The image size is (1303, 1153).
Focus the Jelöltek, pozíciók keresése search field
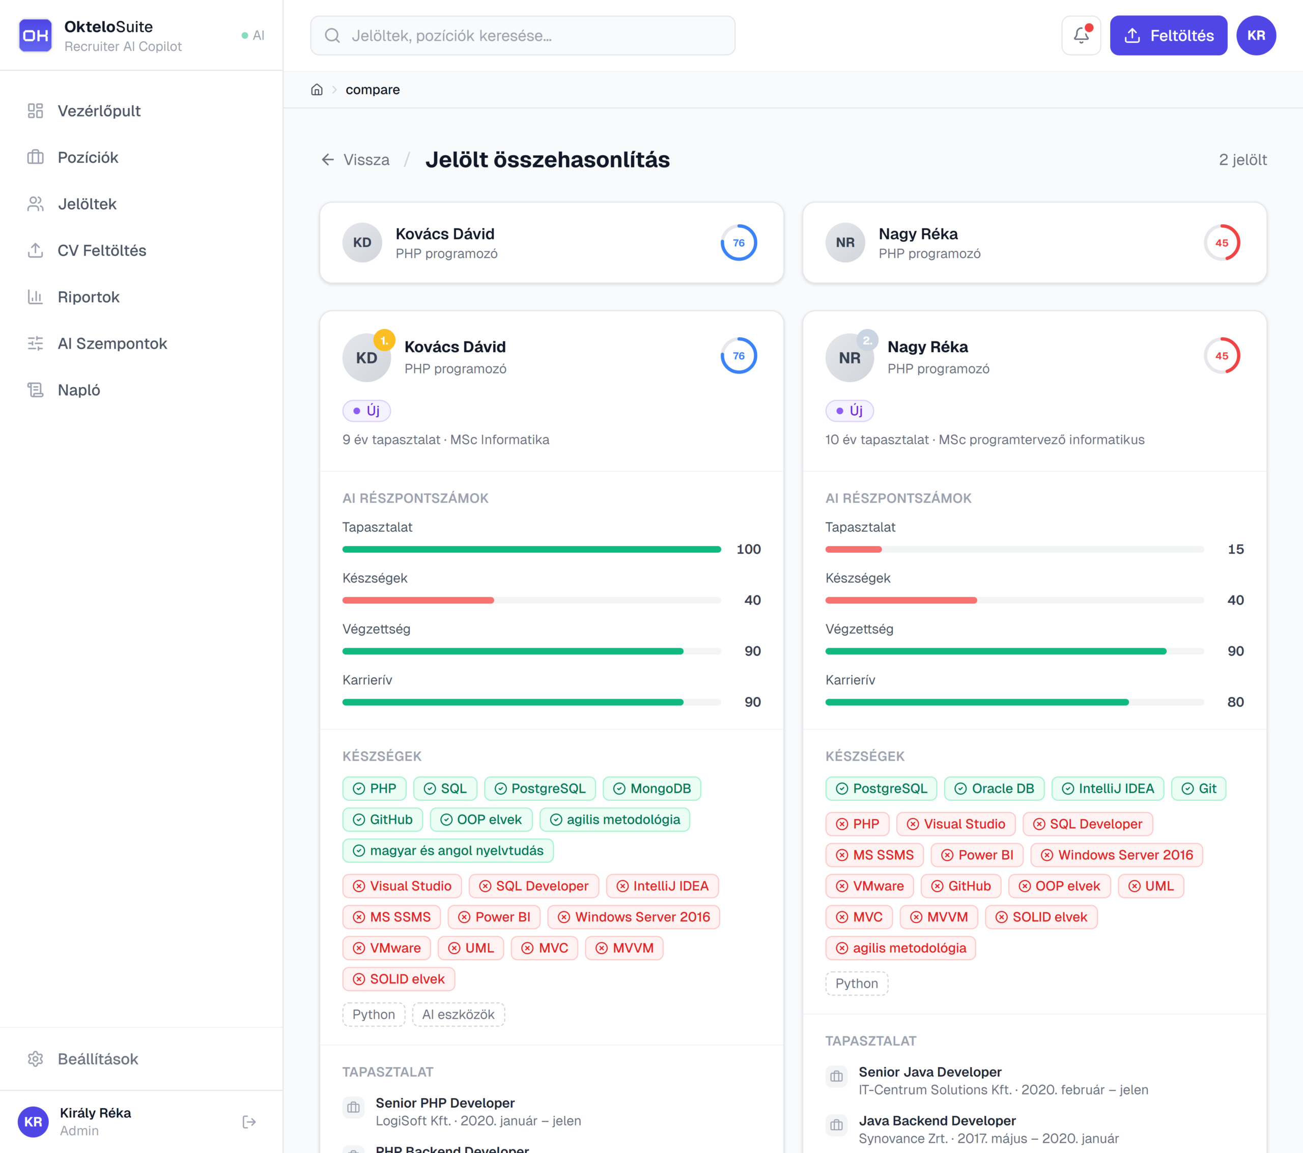[x=523, y=36]
